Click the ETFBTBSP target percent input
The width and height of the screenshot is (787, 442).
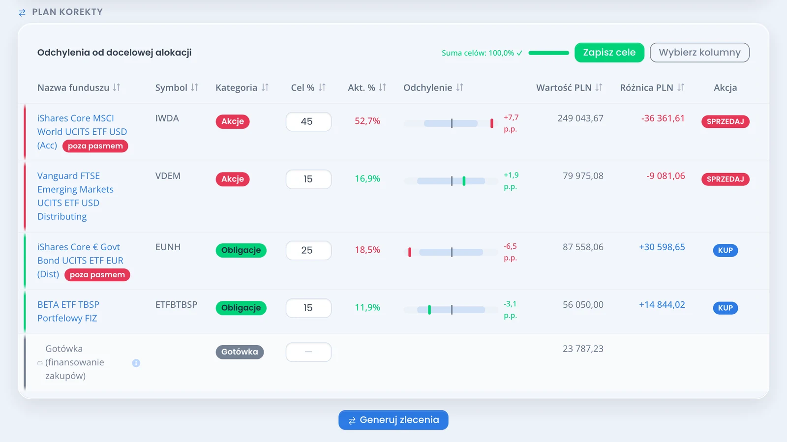(308, 308)
